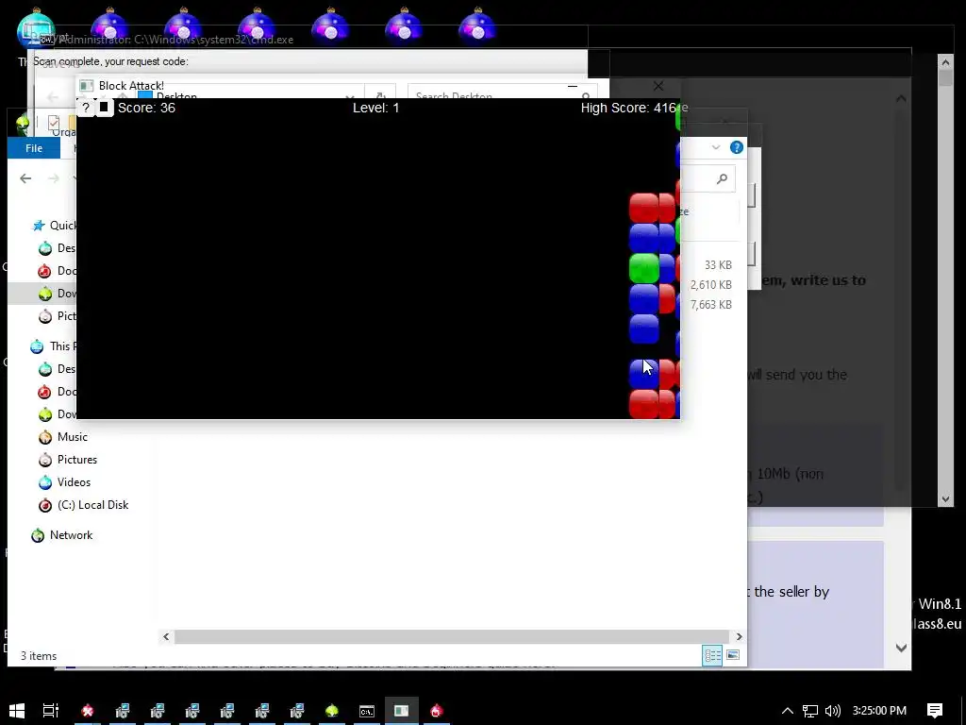Click the Block Attack taskbar button
Image resolution: width=966 pixels, height=725 pixels.
pos(402,711)
